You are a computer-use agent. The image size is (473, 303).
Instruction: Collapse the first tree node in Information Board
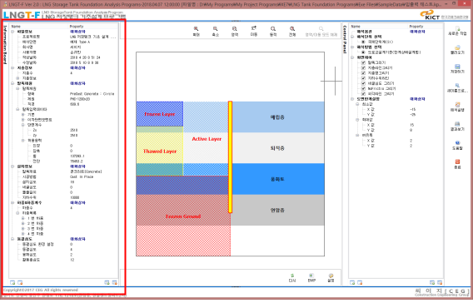(x=12, y=32)
